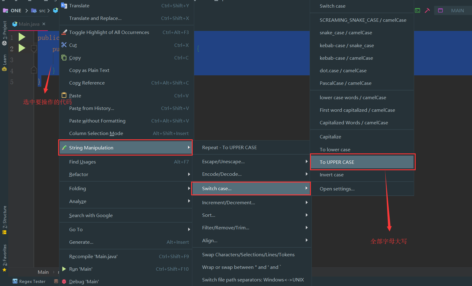Toggle Column Selection Mode
Screen dimensions: 472x286
click(x=96, y=134)
